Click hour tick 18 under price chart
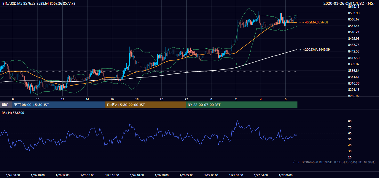379x178 pixels. (137, 99)
